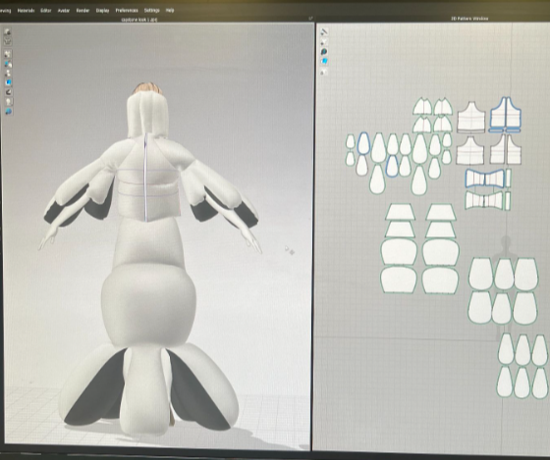Click fourth icon with blue accent in 3D toolbar
Viewport: 550px width, 460px height.
point(8,64)
